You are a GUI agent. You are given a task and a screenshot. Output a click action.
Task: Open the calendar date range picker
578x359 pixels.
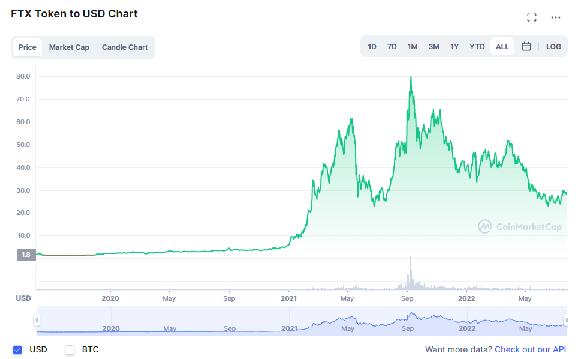tap(526, 46)
